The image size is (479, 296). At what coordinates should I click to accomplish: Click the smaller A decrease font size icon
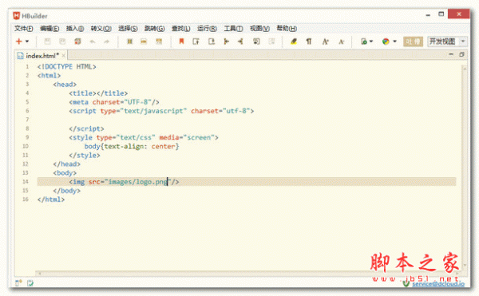tap(341, 41)
